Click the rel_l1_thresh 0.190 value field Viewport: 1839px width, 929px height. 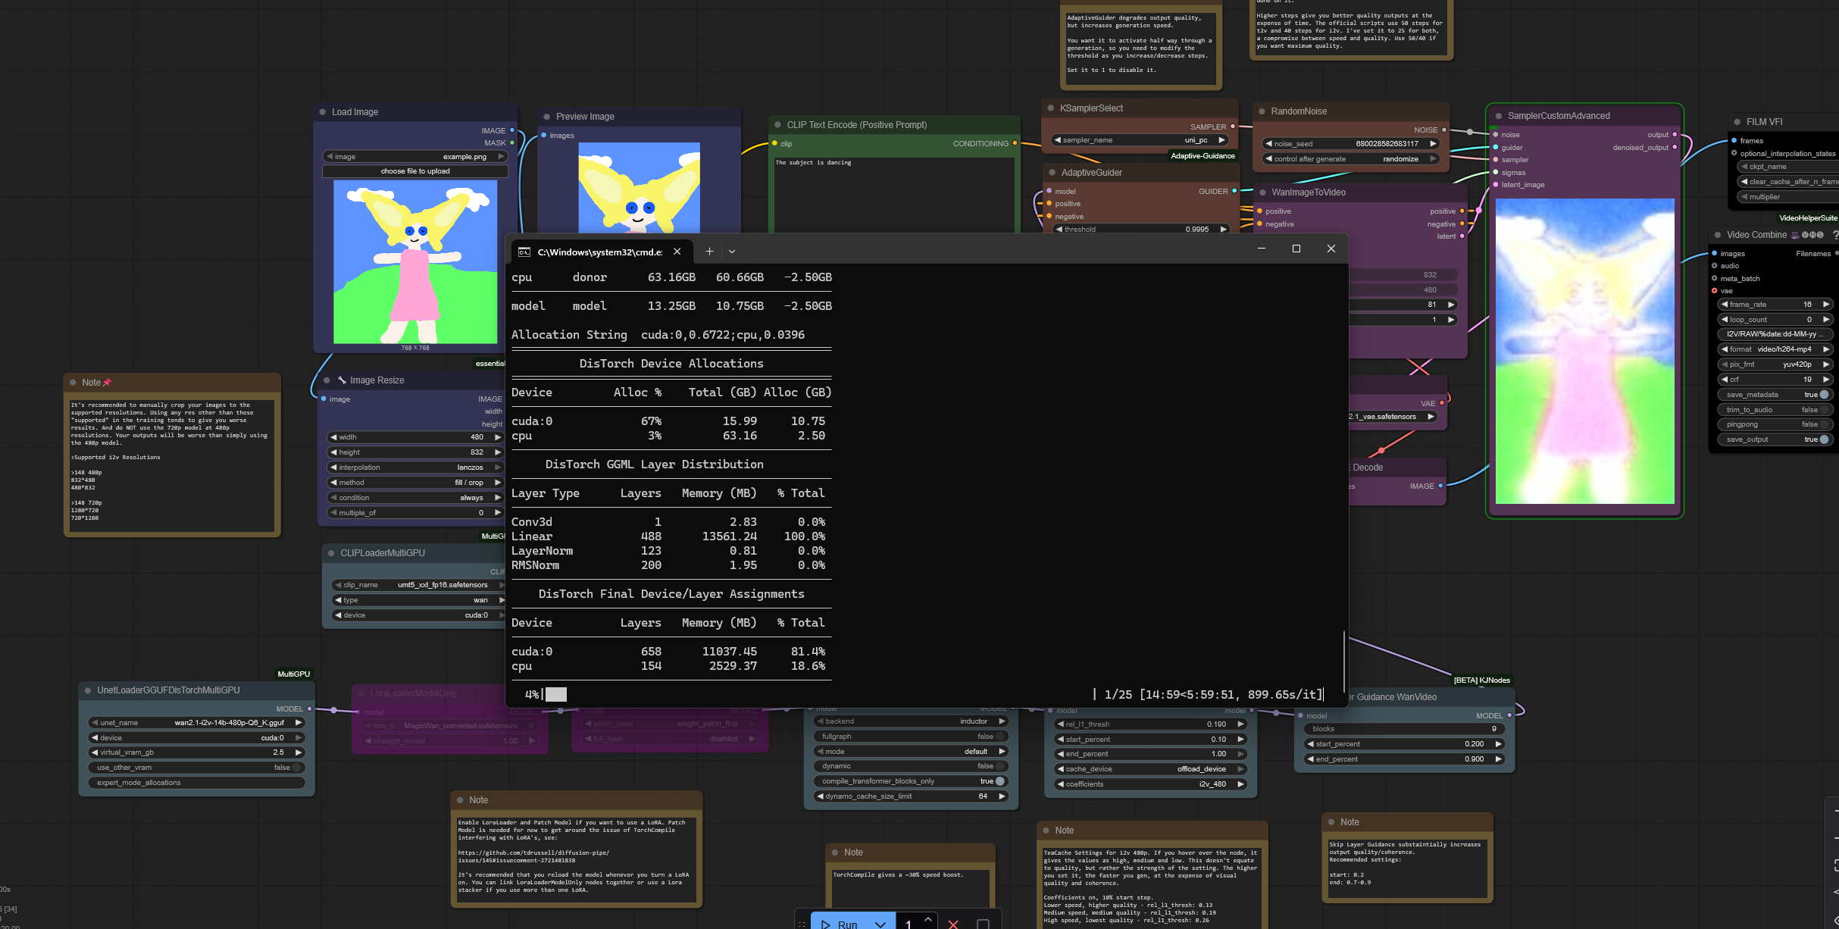pos(1151,724)
